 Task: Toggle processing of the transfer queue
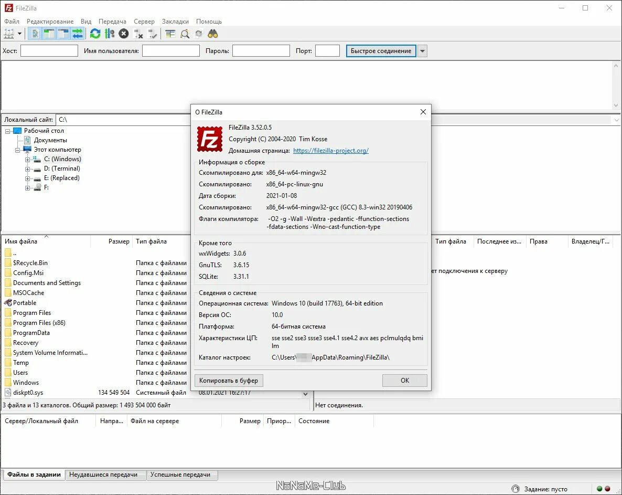coord(110,34)
